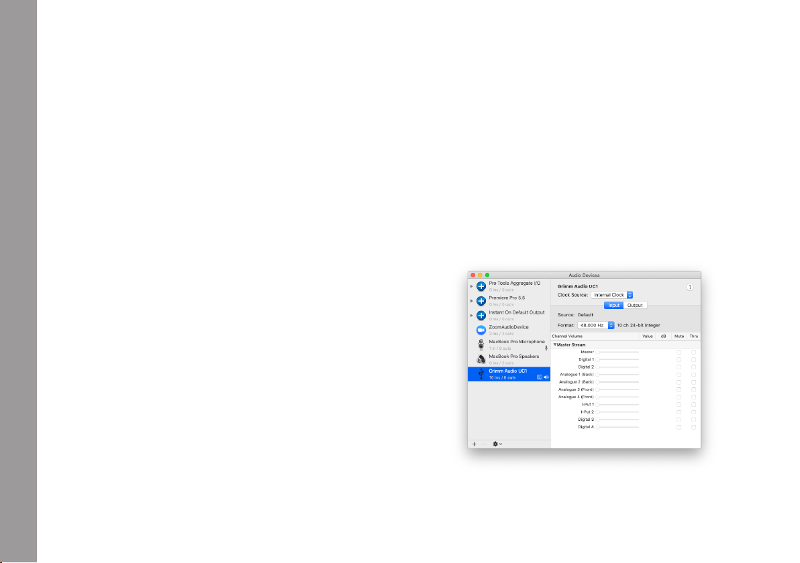This screenshot has width=800, height=563.
Task: Add a new audio device with plus button
Action: (474, 444)
